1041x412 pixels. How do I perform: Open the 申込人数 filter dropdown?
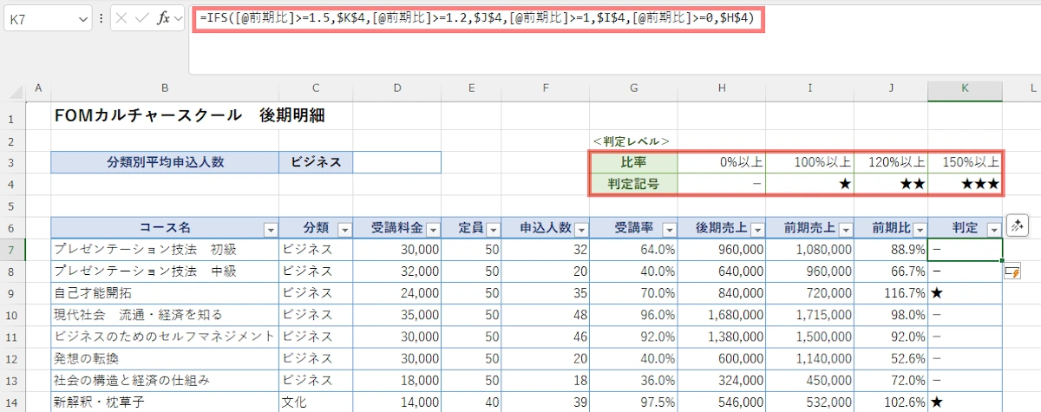click(x=580, y=229)
